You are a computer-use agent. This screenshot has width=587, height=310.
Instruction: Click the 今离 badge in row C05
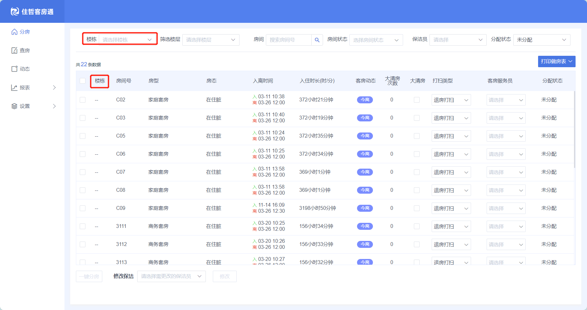pyautogui.click(x=365, y=136)
